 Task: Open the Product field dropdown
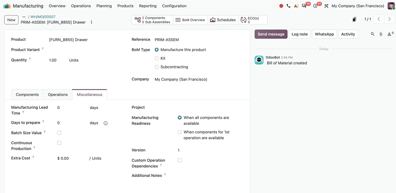point(86,40)
